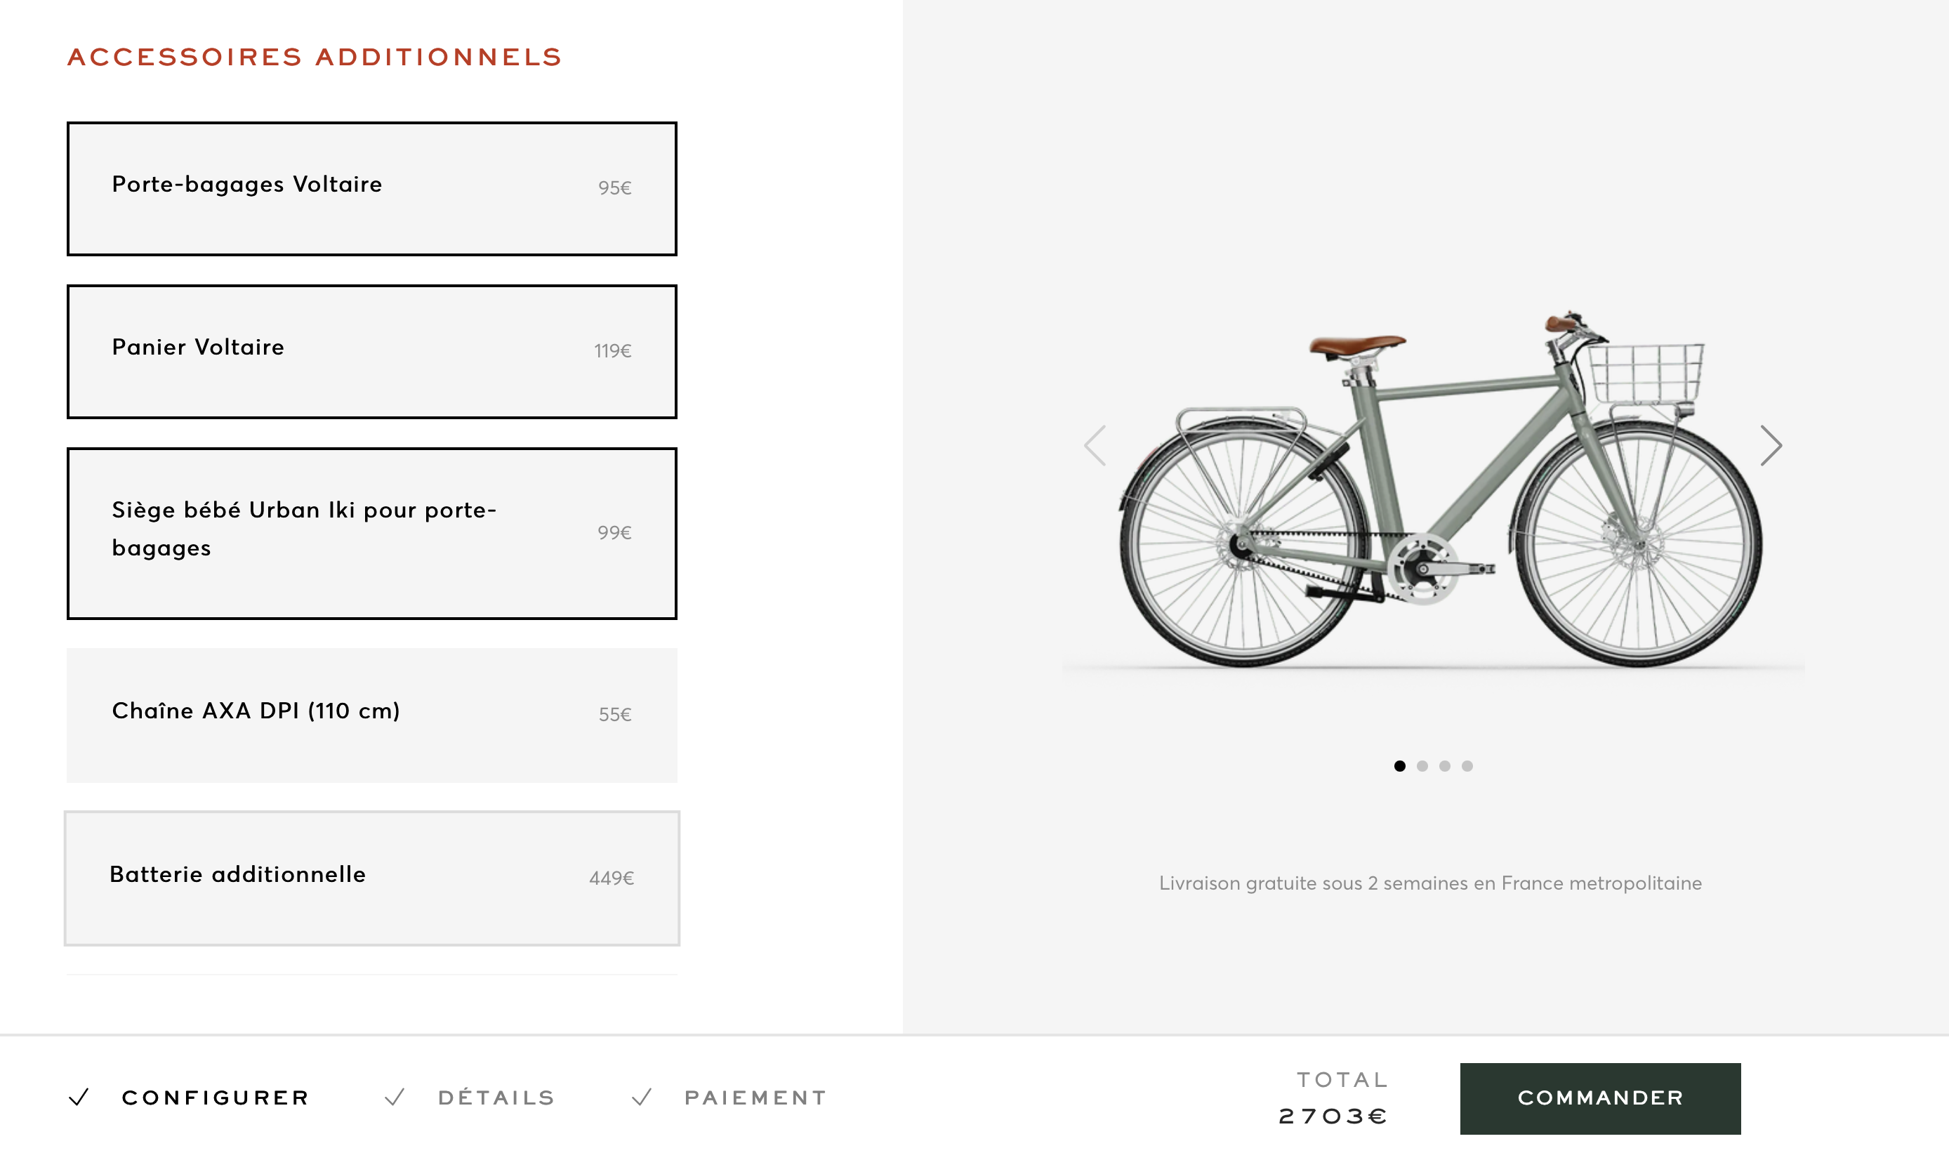1949x1160 pixels.
Task: Remove Siège bébé Urban Iki accessory
Action: click(371, 533)
